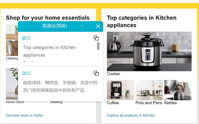Close the translation popup
The image size is (199, 124).
tap(98, 26)
